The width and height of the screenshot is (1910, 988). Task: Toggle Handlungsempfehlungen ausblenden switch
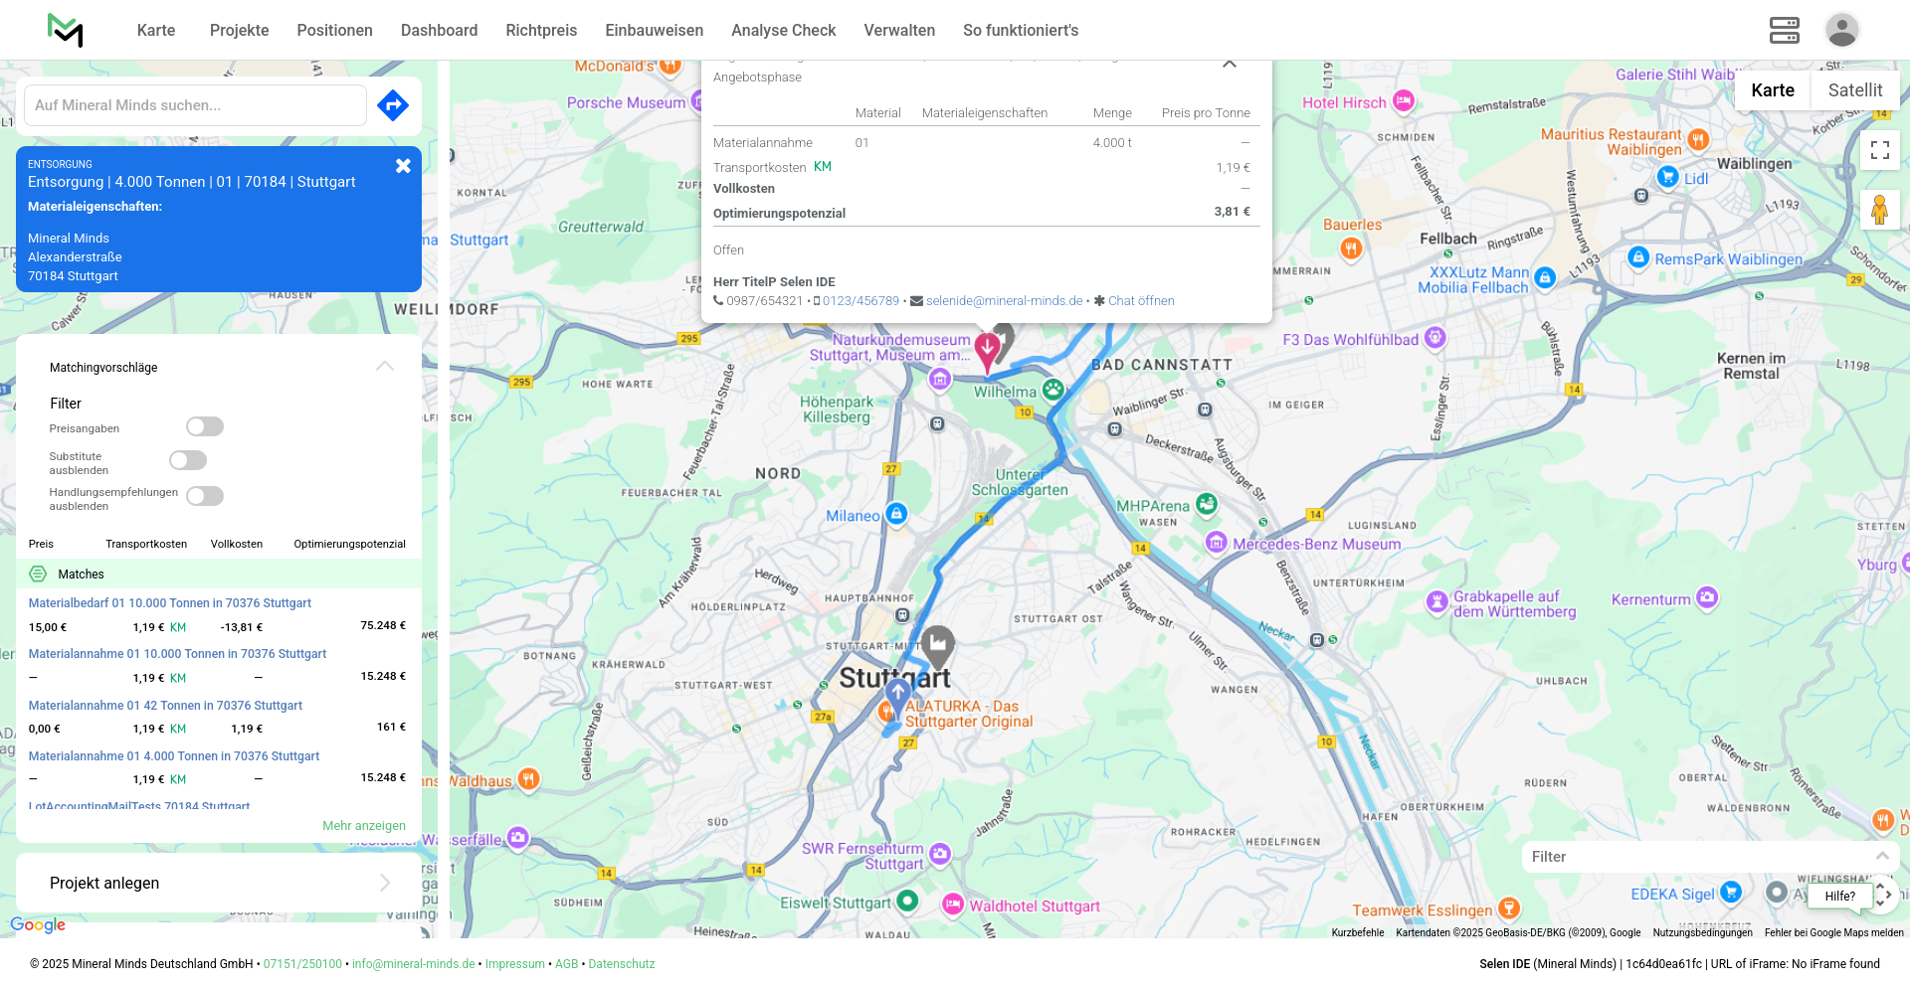pyautogui.click(x=205, y=496)
